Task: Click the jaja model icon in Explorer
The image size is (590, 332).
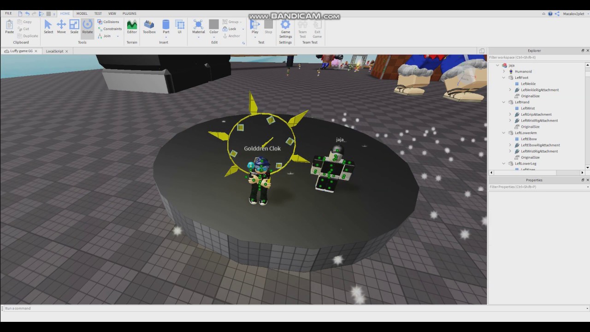Action: tap(505, 65)
